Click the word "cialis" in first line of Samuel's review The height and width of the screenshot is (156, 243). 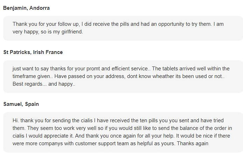pos(87,120)
